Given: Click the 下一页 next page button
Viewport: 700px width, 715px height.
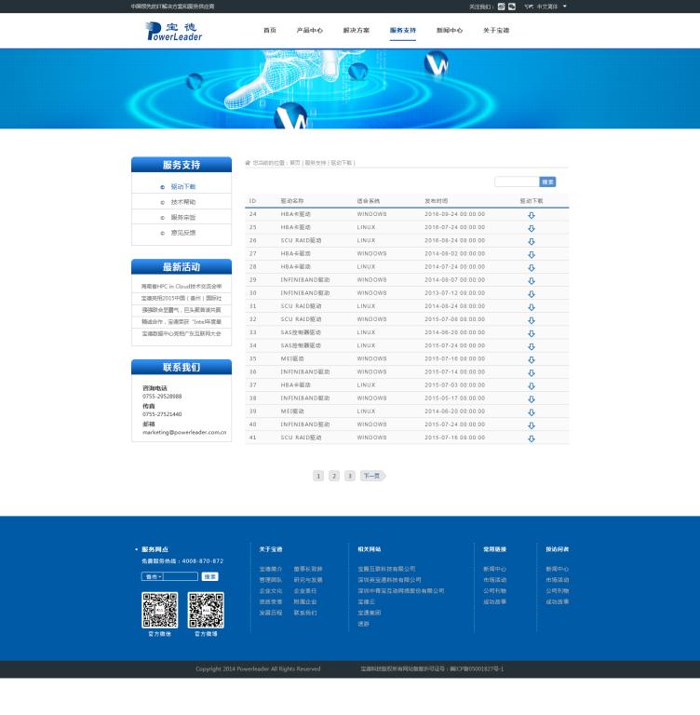Looking at the screenshot, I should [x=371, y=476].
